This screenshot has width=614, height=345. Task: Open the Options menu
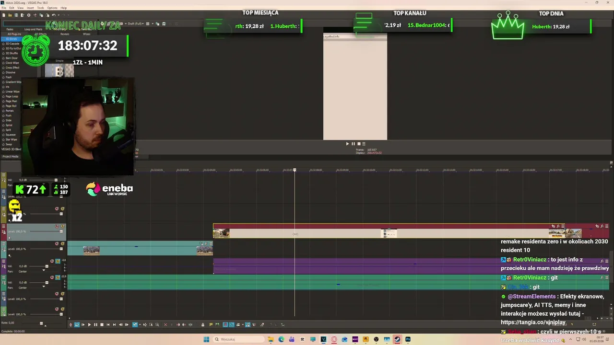click(x=52, y=8)
